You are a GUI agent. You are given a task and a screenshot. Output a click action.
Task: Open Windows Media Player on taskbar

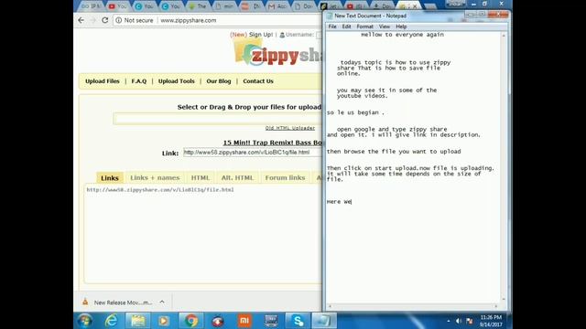[164, 321]
